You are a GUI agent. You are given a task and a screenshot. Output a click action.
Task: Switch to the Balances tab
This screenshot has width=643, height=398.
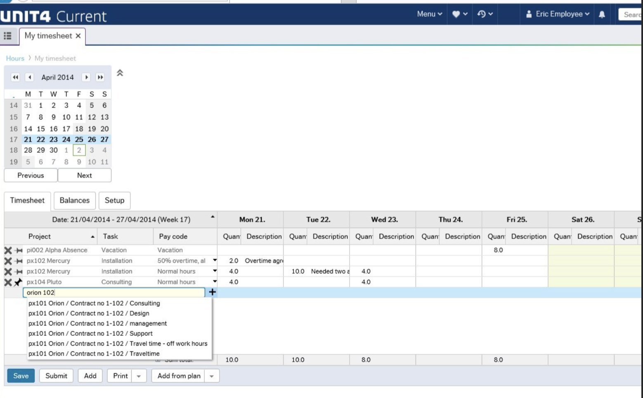(74, 201)
